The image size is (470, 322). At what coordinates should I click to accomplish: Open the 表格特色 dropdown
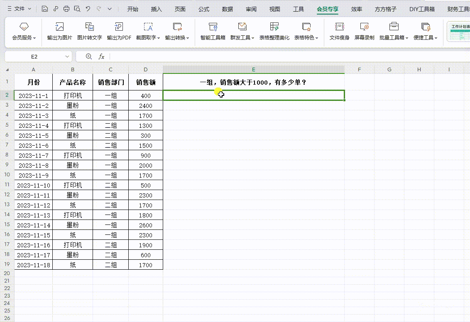pos(306,31)
